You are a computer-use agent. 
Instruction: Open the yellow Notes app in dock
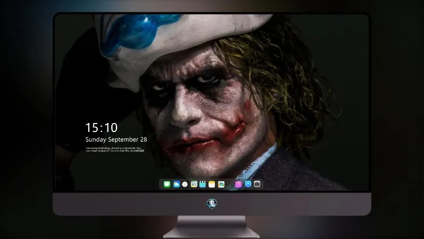212,184
